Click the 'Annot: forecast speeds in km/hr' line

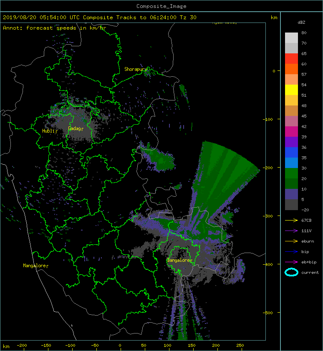pos(55,28)
